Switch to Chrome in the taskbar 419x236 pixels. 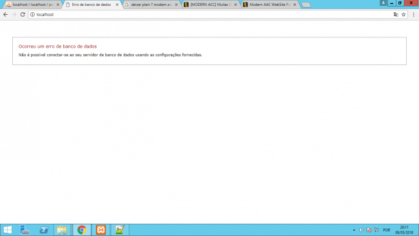(82, 230)
